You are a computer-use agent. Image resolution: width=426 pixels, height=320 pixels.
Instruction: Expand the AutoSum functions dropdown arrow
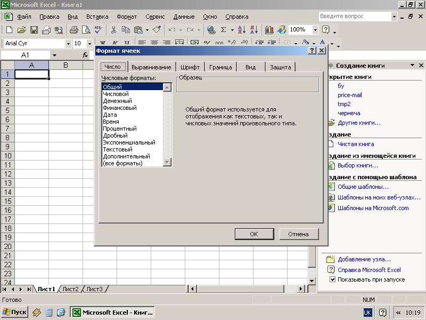(x=232, y=30)
